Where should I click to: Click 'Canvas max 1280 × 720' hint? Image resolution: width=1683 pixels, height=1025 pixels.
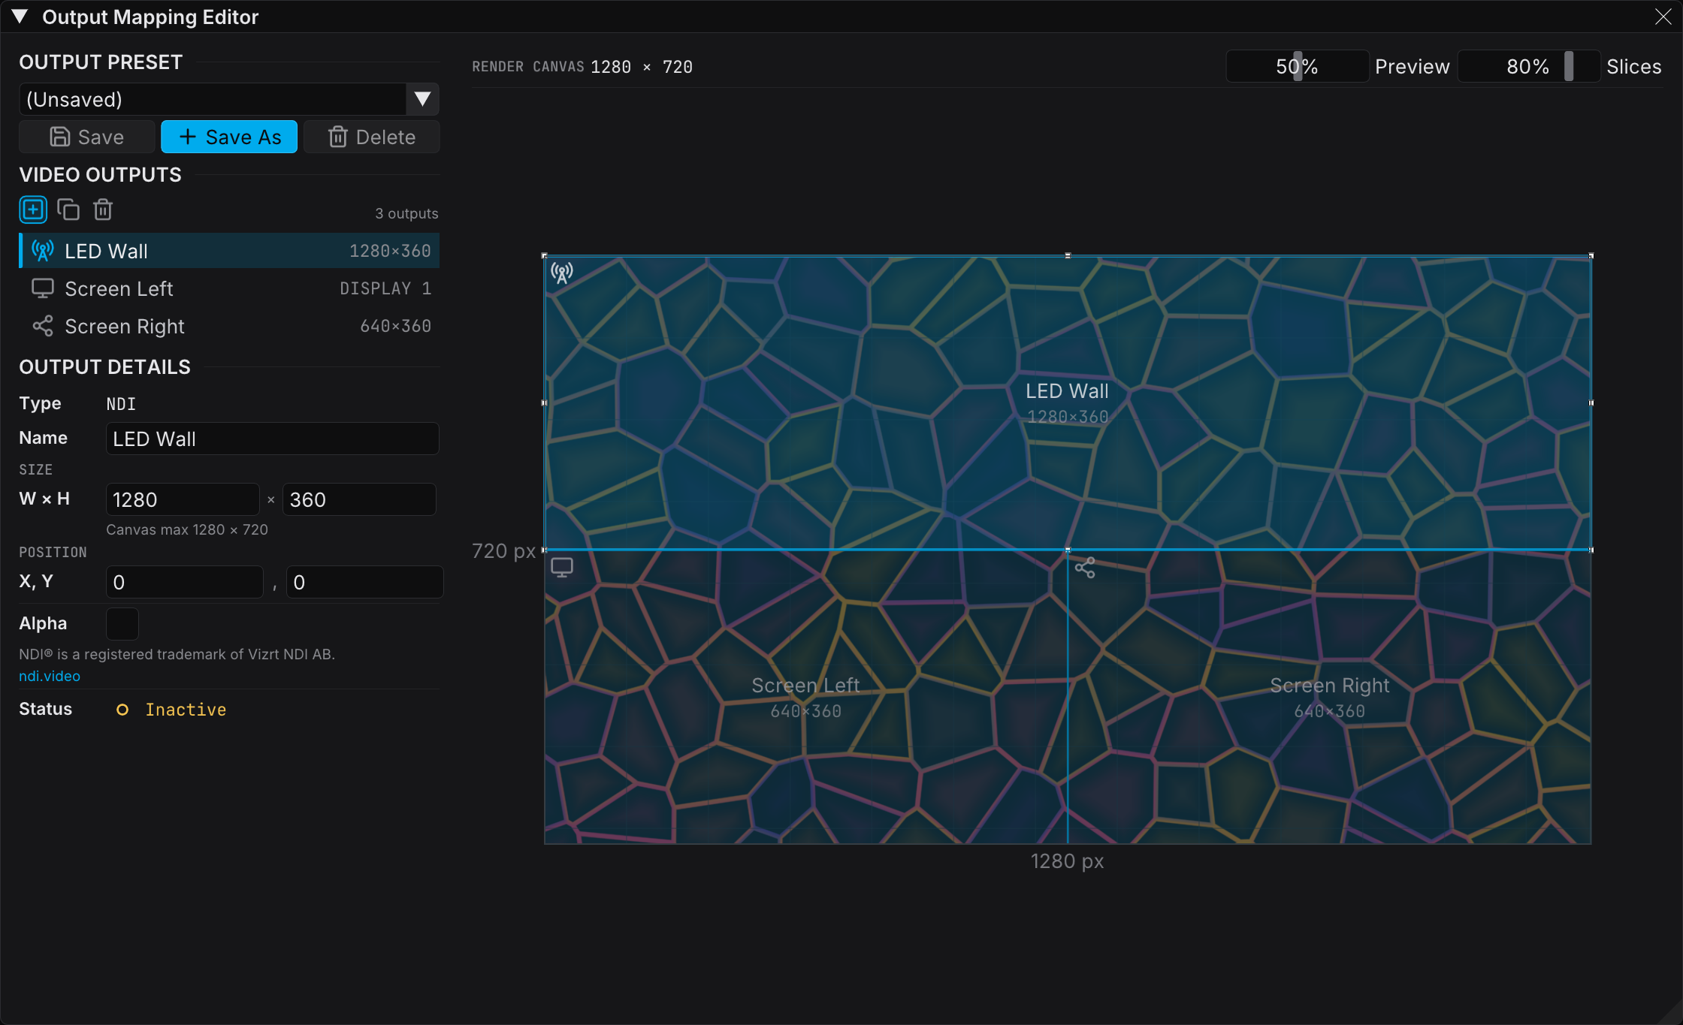click(x=187, y=529)
